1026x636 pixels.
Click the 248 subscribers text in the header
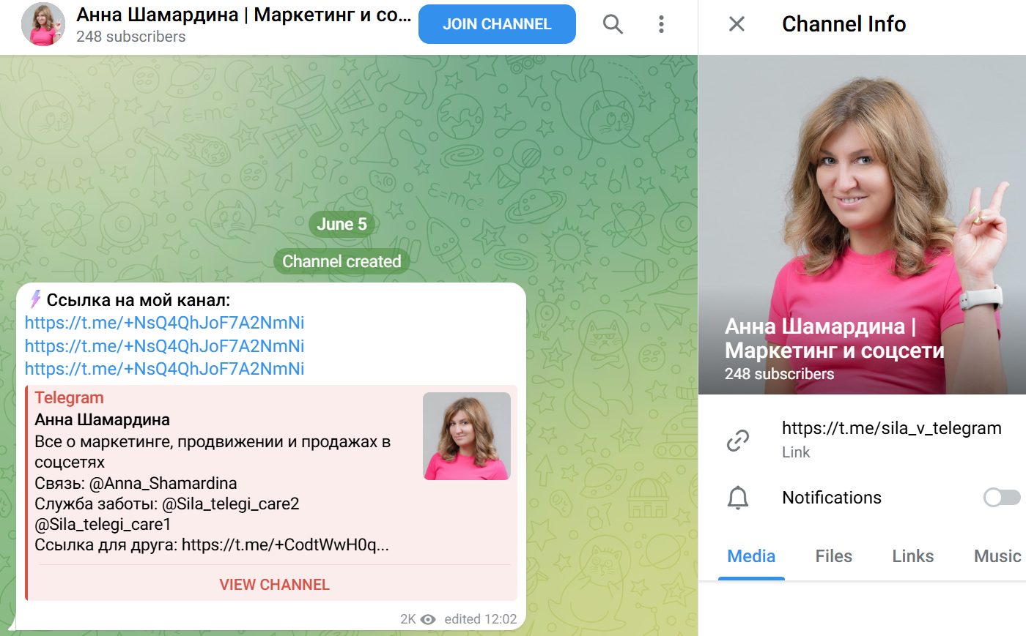tap(131, 37)
